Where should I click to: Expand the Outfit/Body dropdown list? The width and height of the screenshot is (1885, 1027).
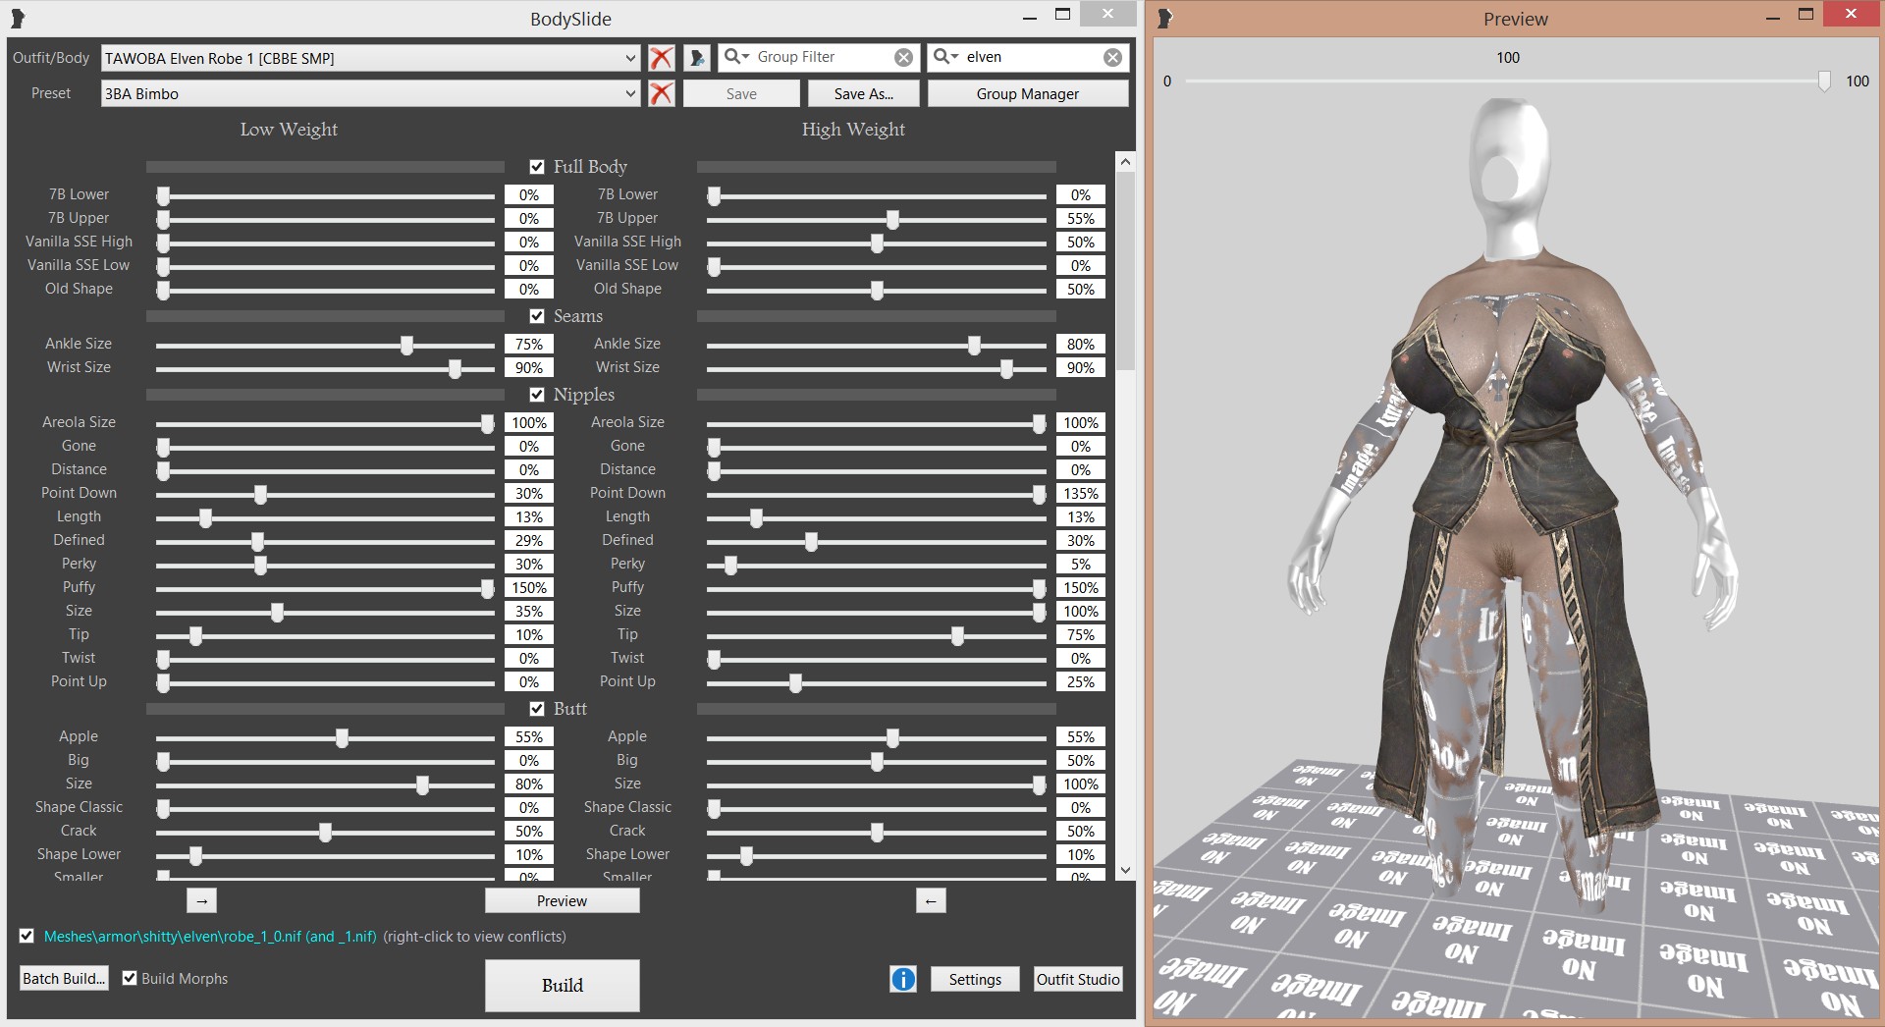(630, 58)
